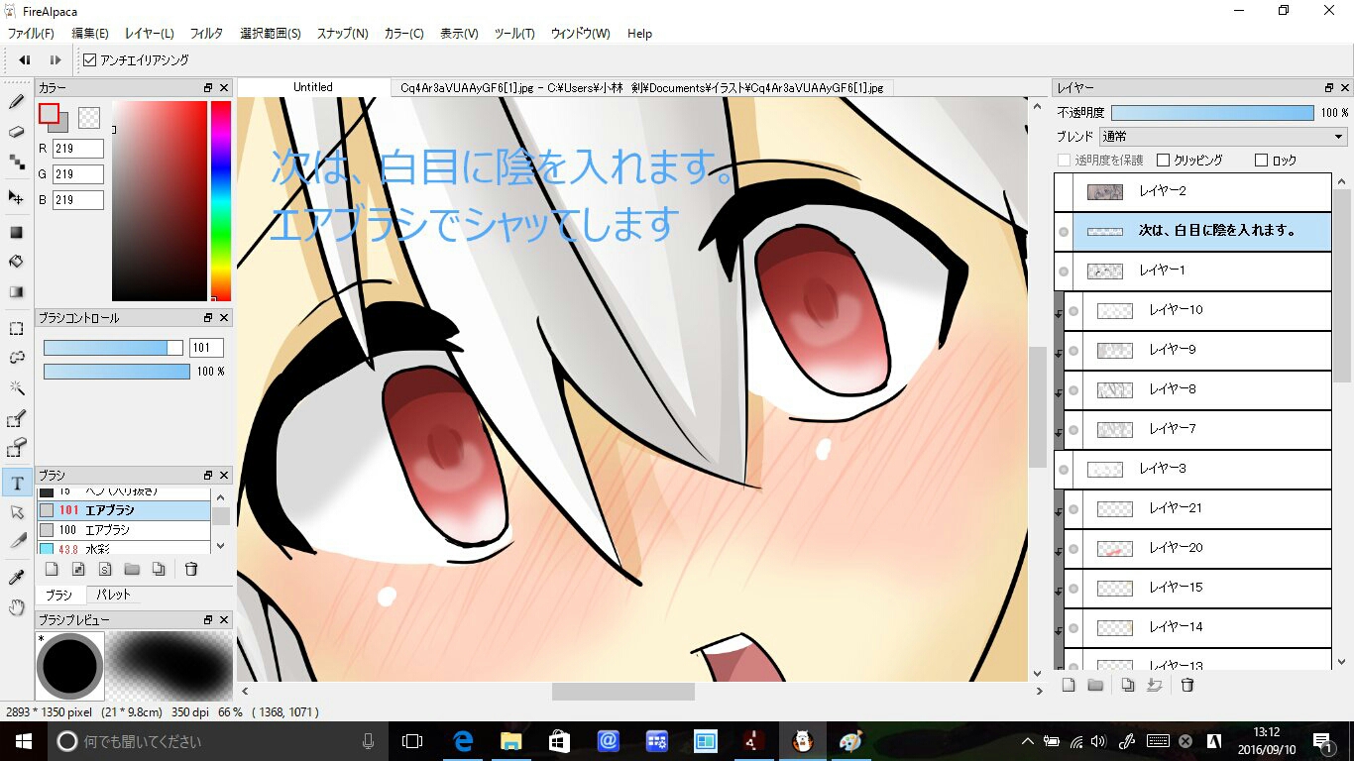Select the Move tool
The height and width of the screenshot is (761, 1354).
[17, 197]
